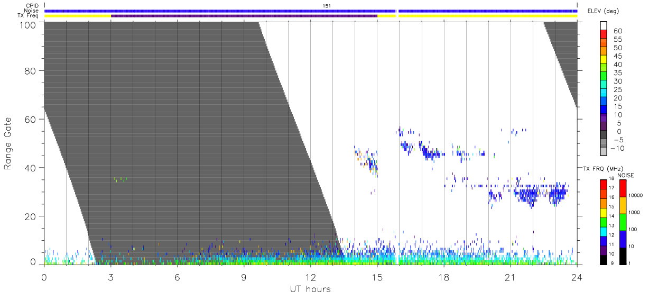Click the 'UT hours' axis title
The width and height of the screenshot is (649, 300).
tap(310, 289)
